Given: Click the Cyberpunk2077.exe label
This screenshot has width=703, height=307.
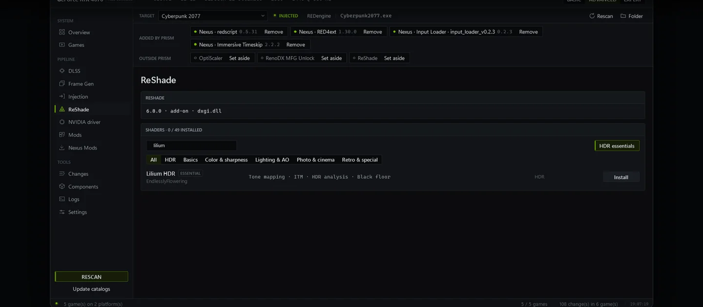Looking at the screenshot, I should coord(366,16).
